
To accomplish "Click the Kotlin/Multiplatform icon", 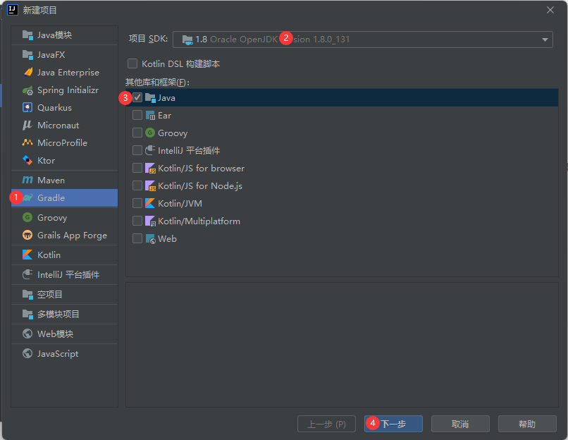I will [150, 221].
